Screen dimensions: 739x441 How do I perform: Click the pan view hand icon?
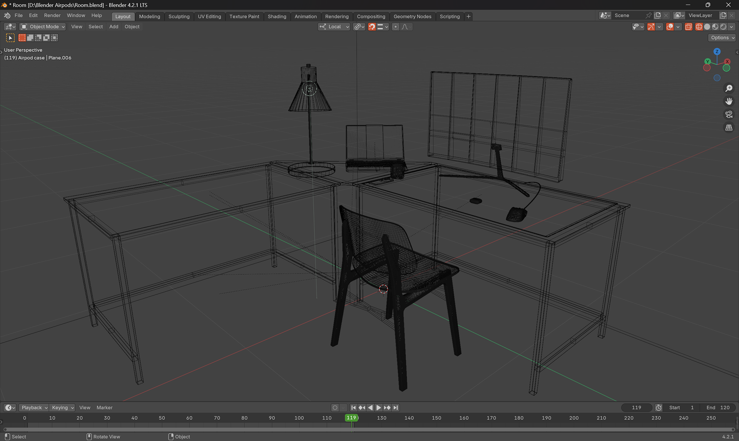pos(729,101)
